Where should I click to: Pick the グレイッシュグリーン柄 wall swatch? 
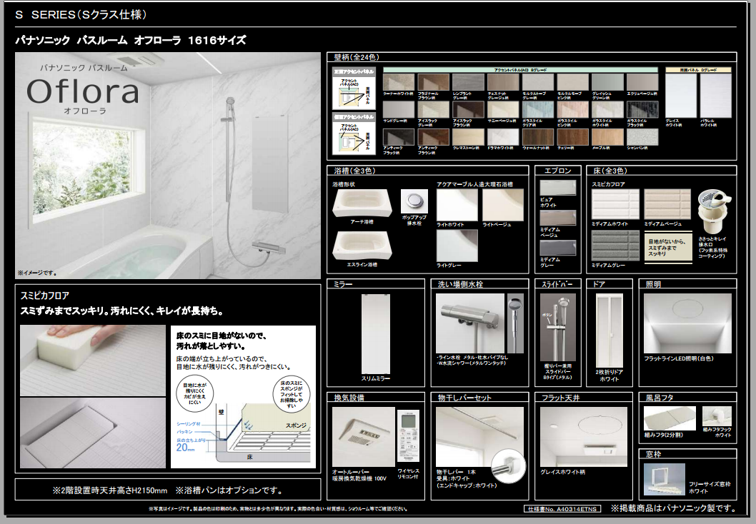[607, 82]
